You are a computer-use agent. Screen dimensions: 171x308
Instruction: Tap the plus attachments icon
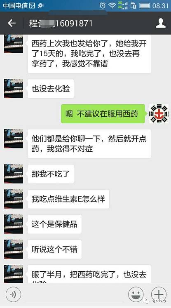pyautogui.click(x=159, y=294)
